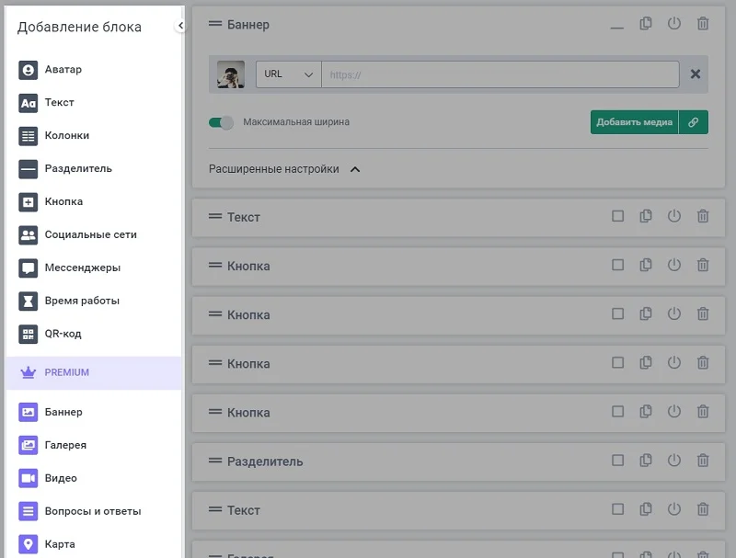The height and width of the screenshot is (558, 736).
Task: Minimize the Баннер block panel
Action: (616, 26)
